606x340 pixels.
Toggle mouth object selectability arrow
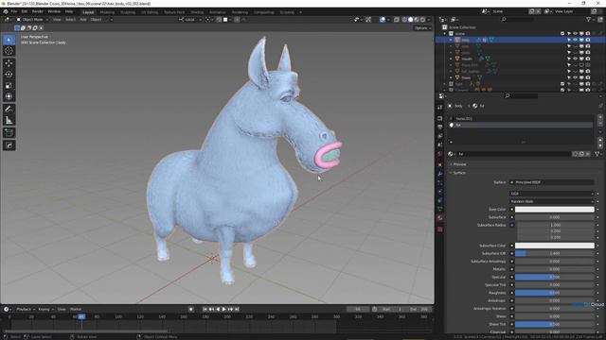tap(569, 59)
